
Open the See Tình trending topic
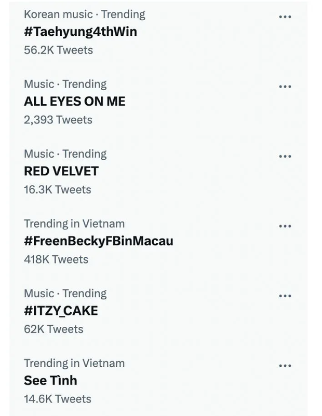pos(50,380)
